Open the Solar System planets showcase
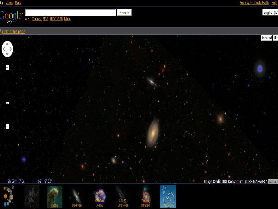278x209 pixels. [x=8, y=196]
